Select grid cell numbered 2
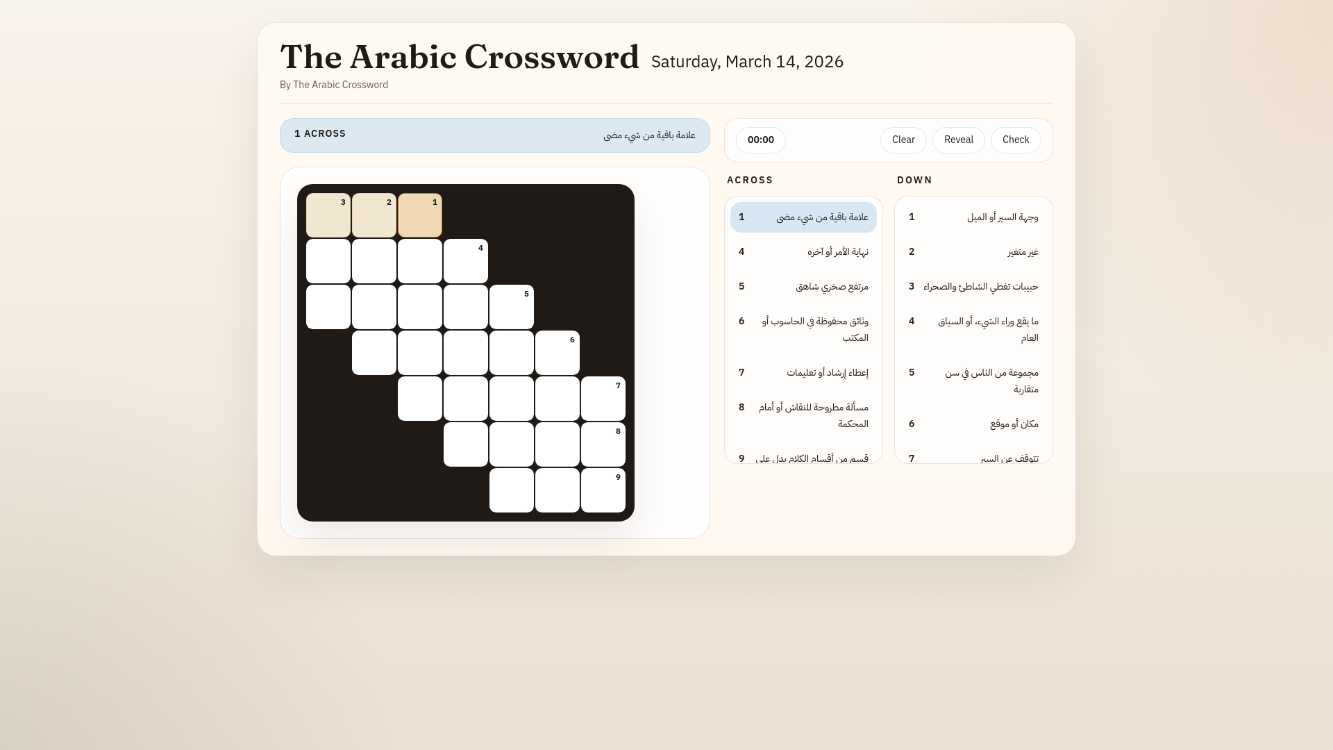 point(374,216)
